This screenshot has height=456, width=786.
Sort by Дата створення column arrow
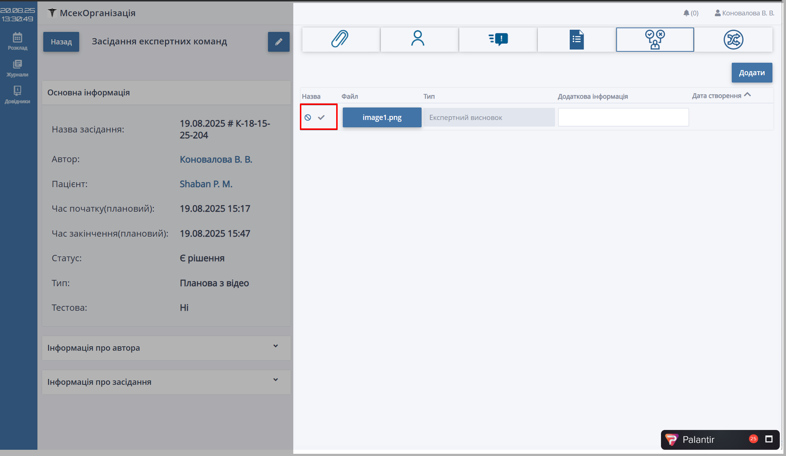(748, 95)
